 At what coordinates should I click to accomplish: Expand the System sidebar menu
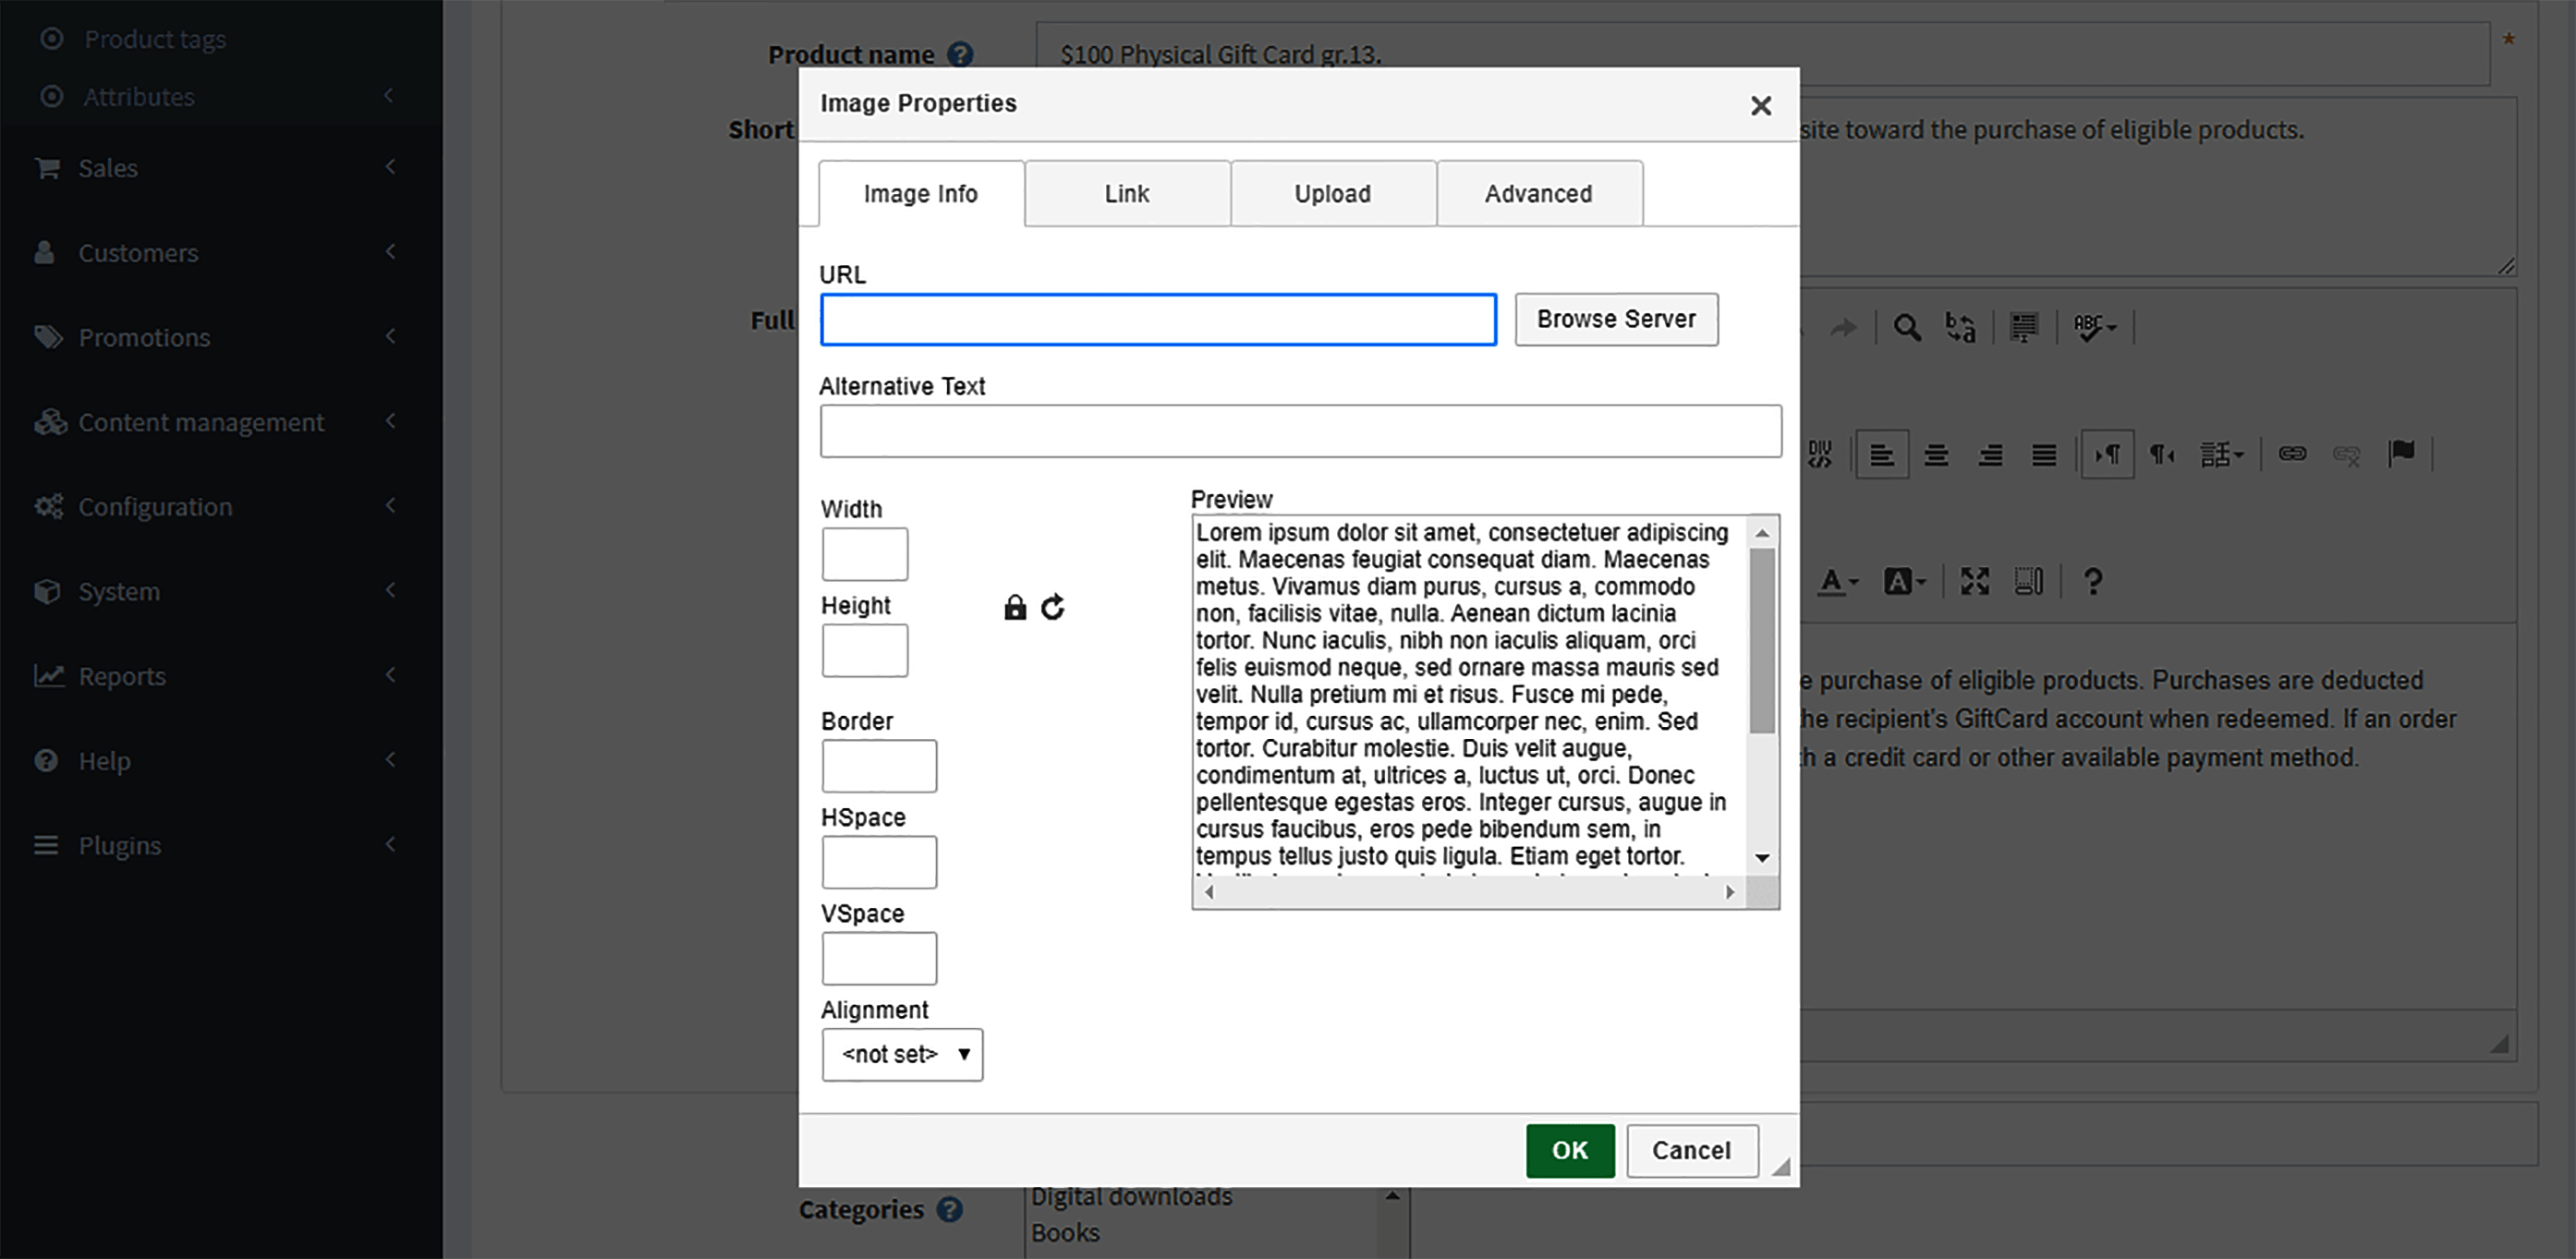[220, 592]
